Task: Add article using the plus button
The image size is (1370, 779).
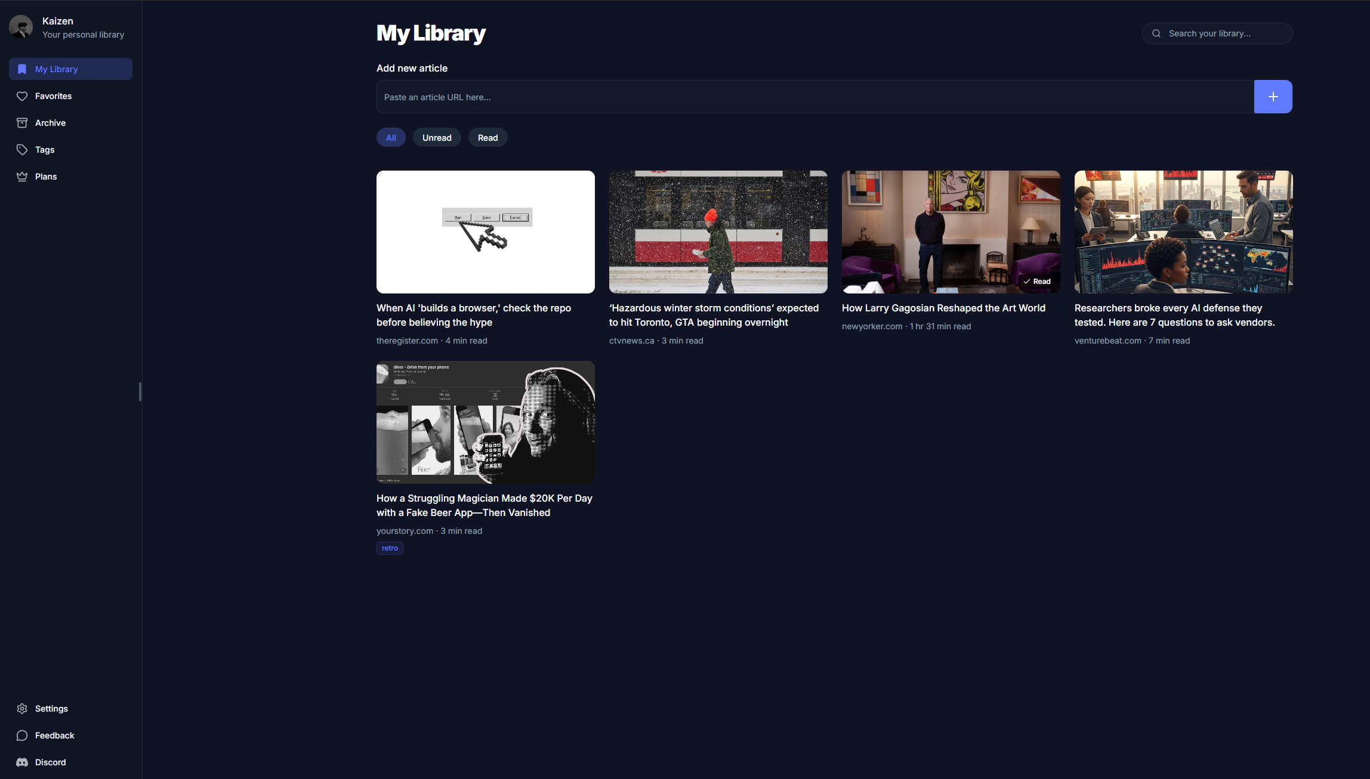Action: (1273, 96)
